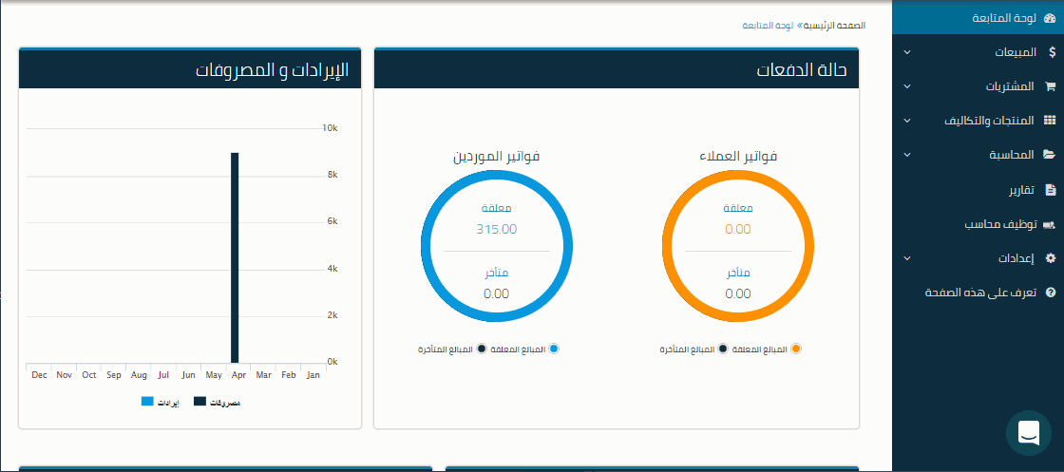The height and width of the screenshot is (472, 1064).
Task: Click the document icon next to تقارير
Action: click(x=1050, y=190)
